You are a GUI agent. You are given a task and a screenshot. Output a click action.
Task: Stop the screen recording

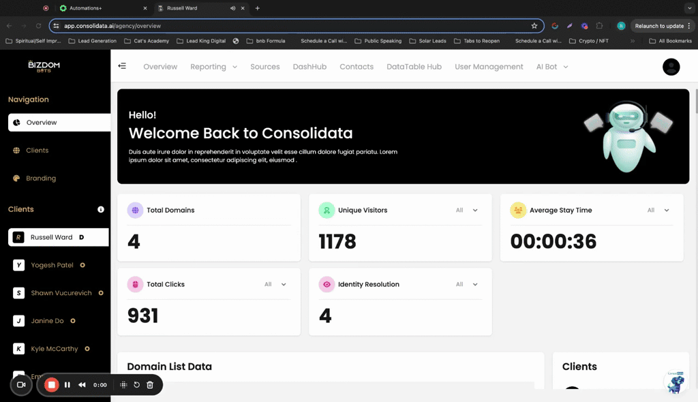pos(52,385)
